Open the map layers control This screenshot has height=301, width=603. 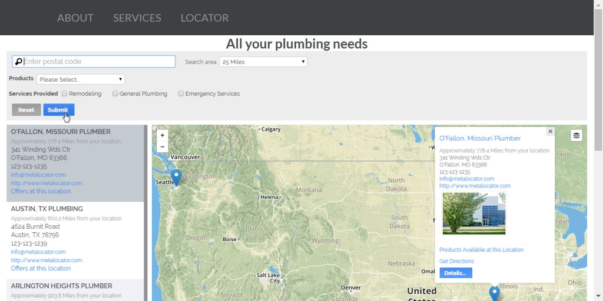point(576,136)
